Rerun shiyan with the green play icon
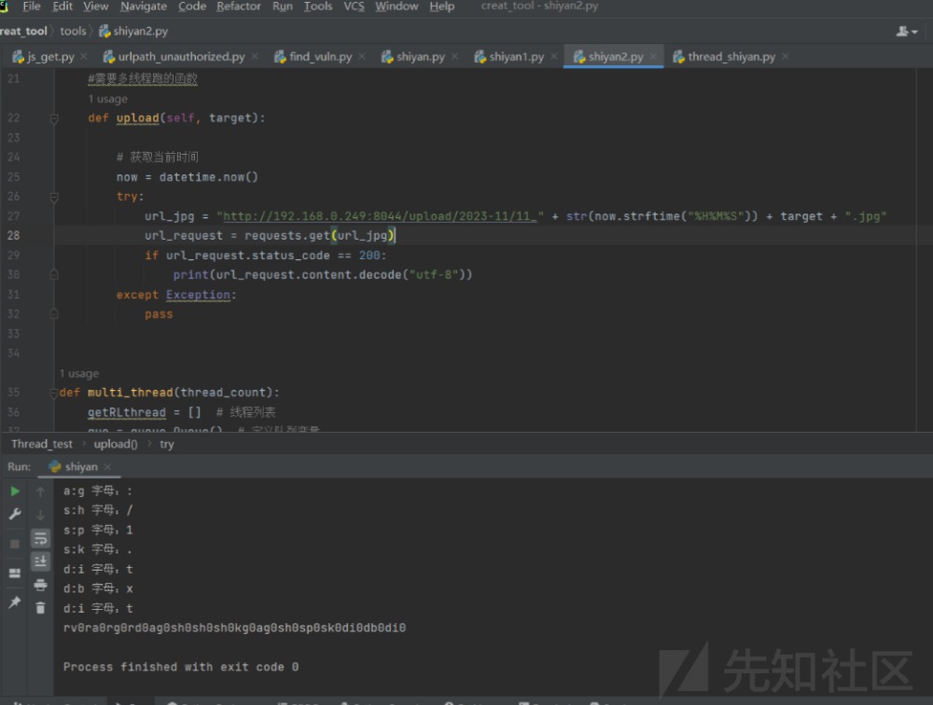 (x=15, y=491)
